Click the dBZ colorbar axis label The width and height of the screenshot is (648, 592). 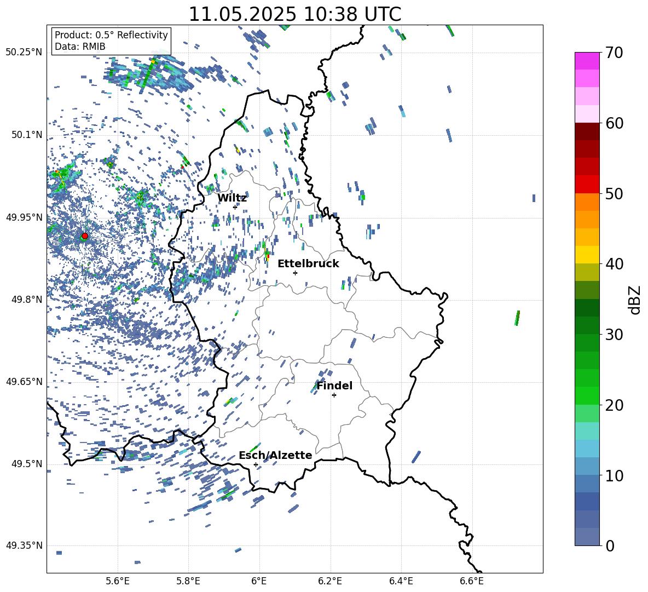click(635, 300)
